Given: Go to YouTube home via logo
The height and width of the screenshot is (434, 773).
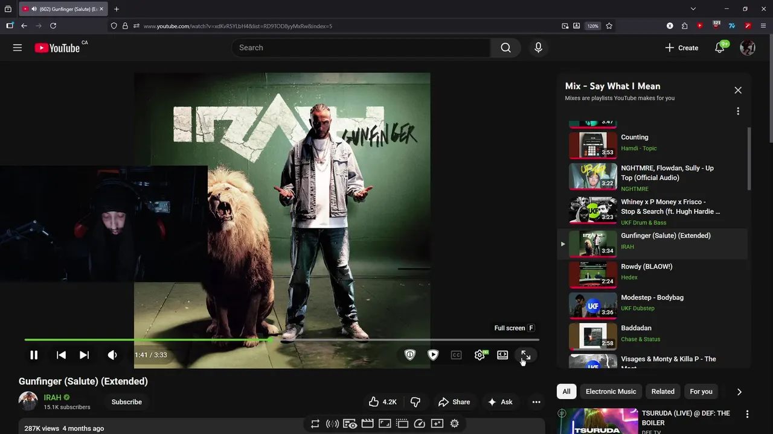Looking at the screenshot, I should (x=57, y=48).
